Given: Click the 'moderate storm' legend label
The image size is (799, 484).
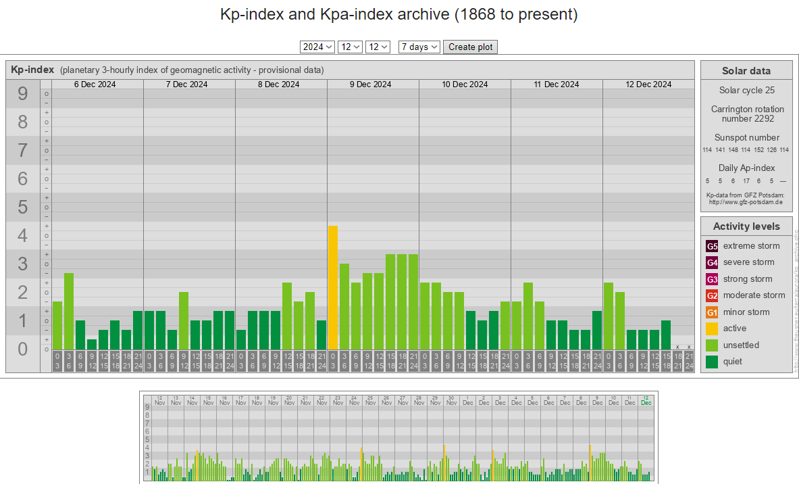Looking at the screenshot, I should 754,295.
